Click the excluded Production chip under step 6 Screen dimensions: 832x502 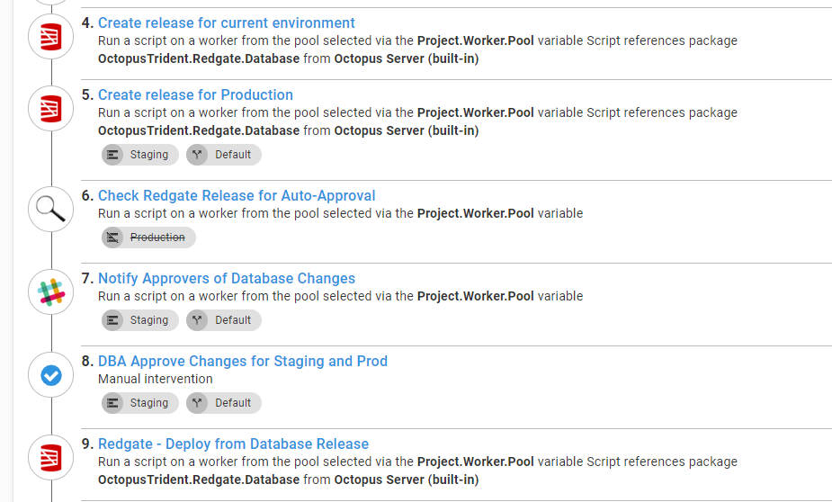[148, 238]
